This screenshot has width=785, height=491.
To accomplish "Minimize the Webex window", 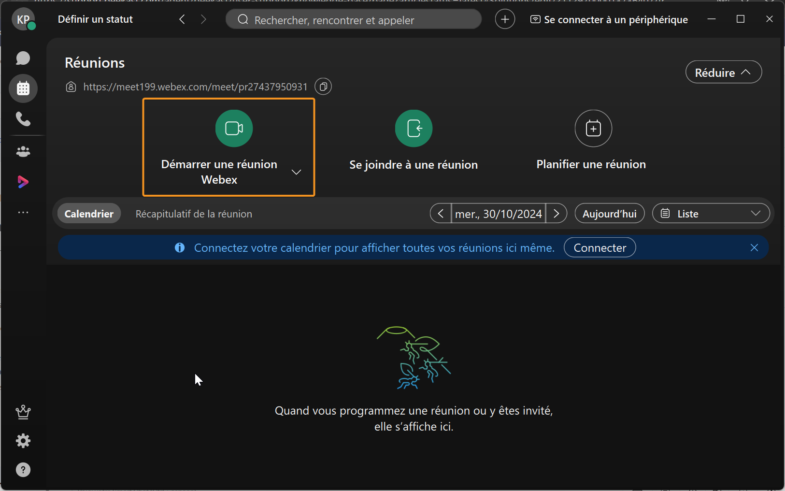I will [712, 19].
